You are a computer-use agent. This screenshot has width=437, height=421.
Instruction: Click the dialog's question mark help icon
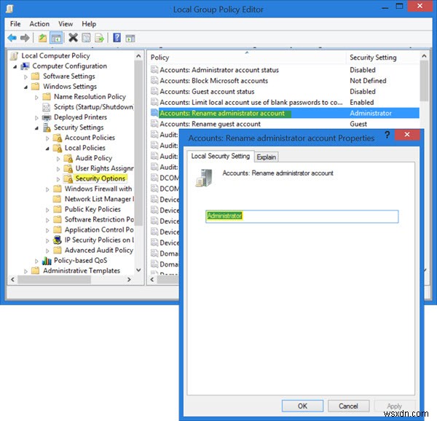click(x=387, y=135)
